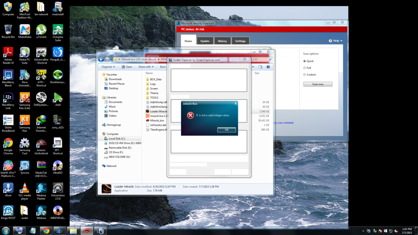Select the Quick scan option
The height and width of the screenshot is (235, 418).
[305, 61]
